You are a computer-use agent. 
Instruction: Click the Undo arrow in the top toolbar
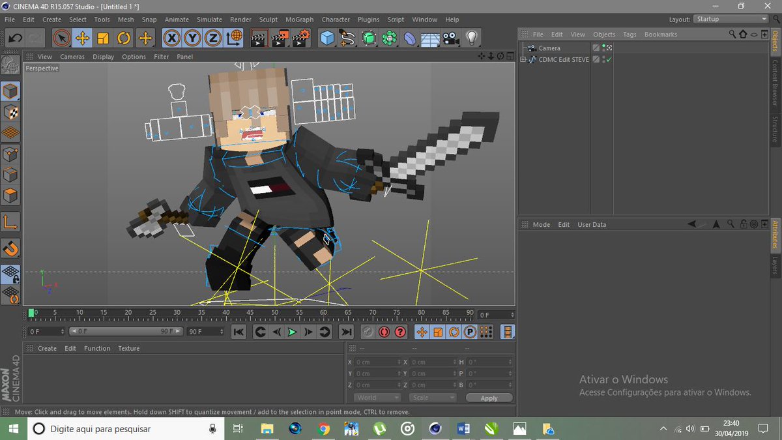pyautogui.click(x=14, y=38)
